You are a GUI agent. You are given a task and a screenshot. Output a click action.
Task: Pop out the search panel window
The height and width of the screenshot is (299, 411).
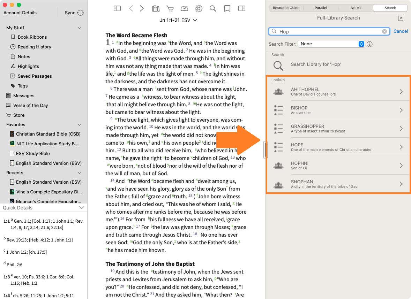[401, 18]
